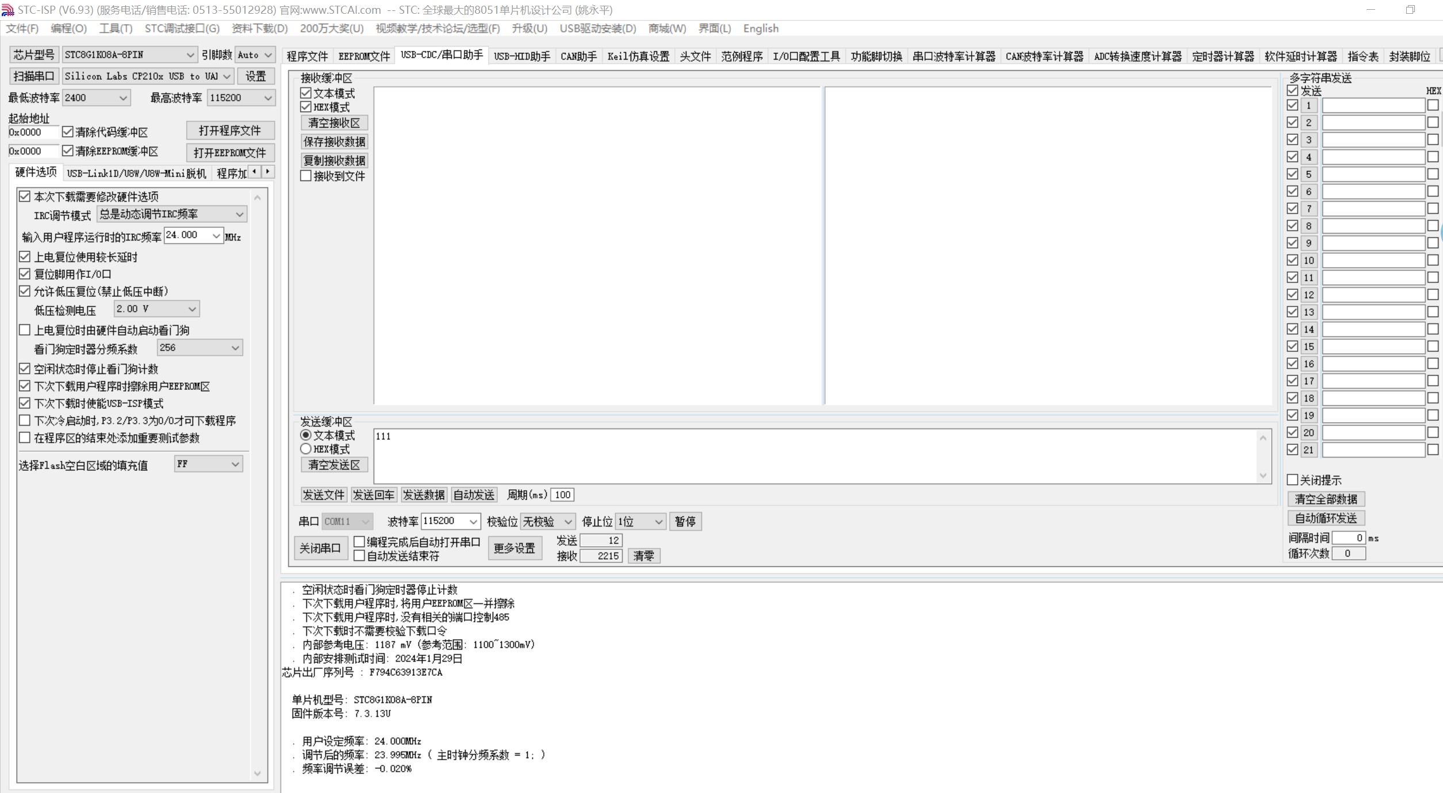This screenshot has width=1443, height=793.
Task: Click the STC-ISP app icon in title bar
Action: point(7,10)
